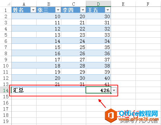The image size is (161, 125).
Task: Click cell B9 with value 17
Action: coord(49,59)
